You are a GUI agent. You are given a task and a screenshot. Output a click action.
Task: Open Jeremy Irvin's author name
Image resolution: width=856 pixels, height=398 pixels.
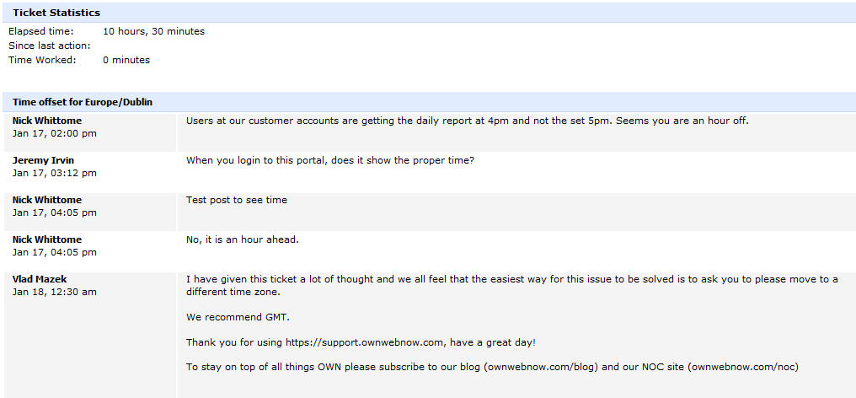point(43,160)
